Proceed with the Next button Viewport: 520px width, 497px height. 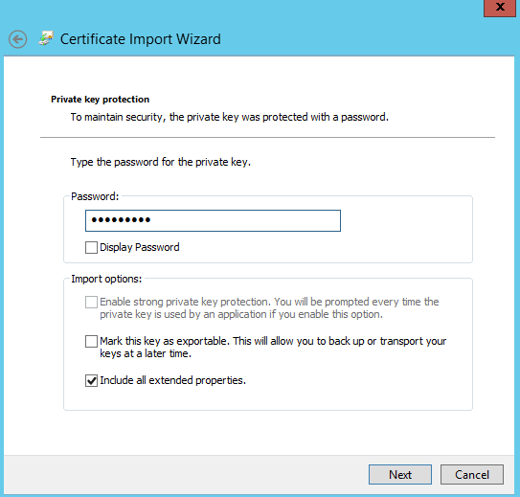tap(400, 474)
